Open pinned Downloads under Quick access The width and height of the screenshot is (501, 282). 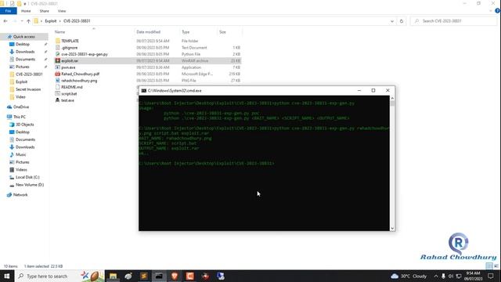tap(25, 52)
